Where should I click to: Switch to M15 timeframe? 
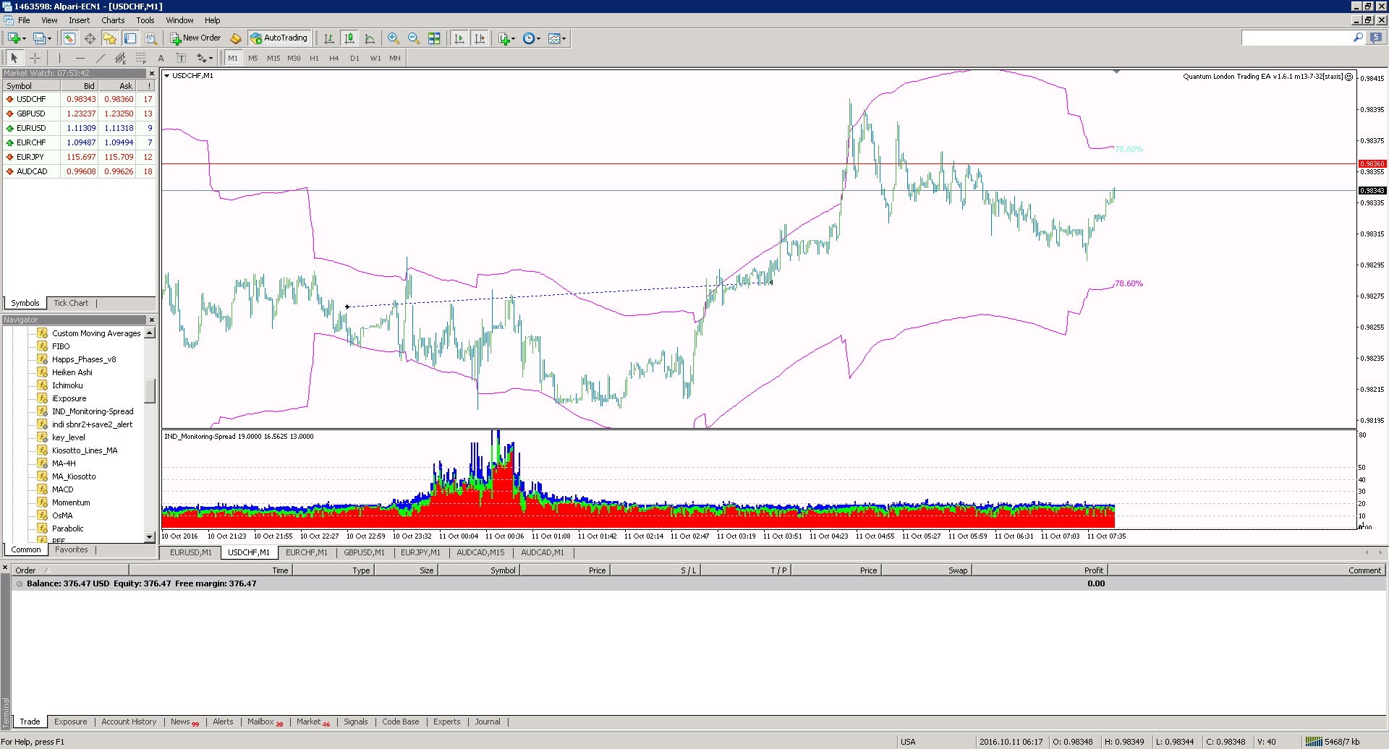[273, 58]
